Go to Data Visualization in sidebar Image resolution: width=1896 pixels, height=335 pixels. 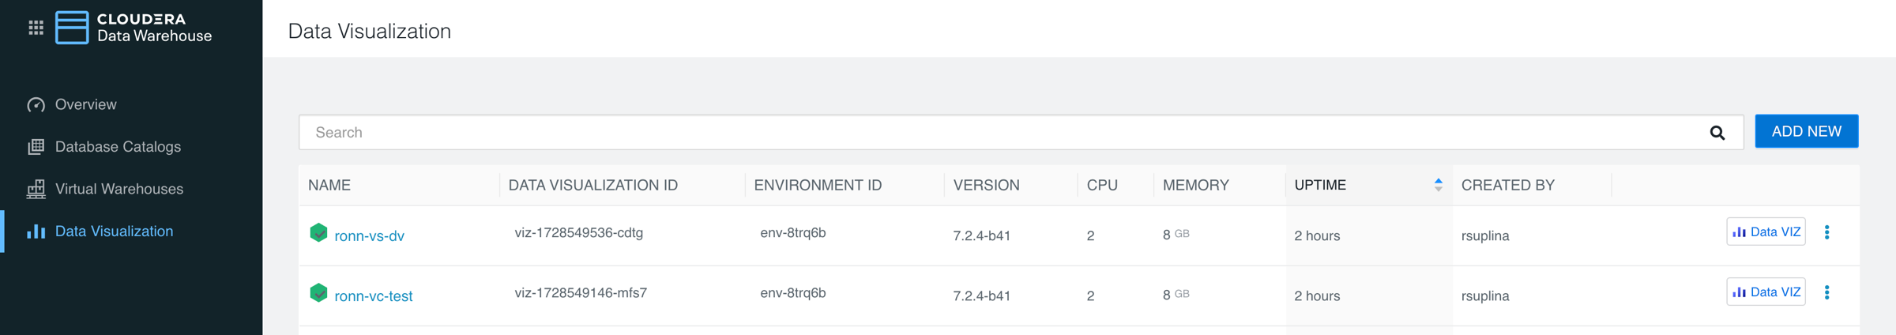[x=114, y=231]
